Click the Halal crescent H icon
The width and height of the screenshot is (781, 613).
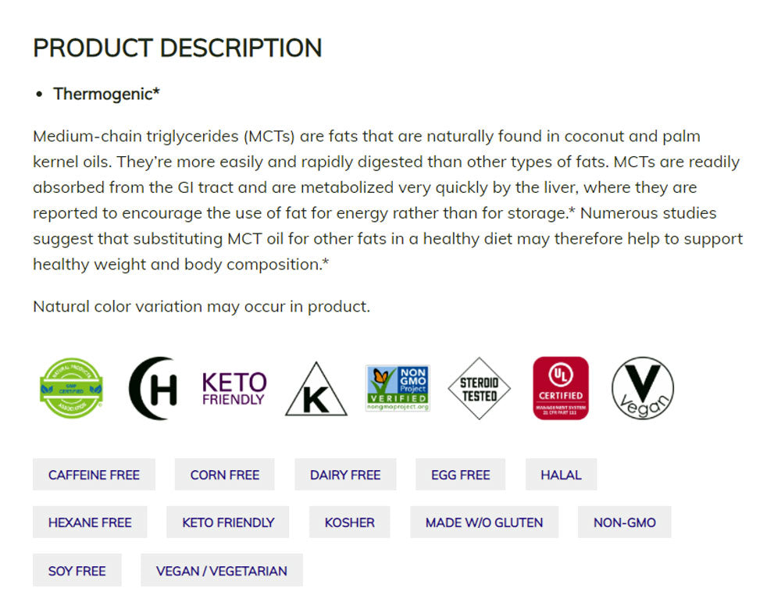click(x=153, y=388)
